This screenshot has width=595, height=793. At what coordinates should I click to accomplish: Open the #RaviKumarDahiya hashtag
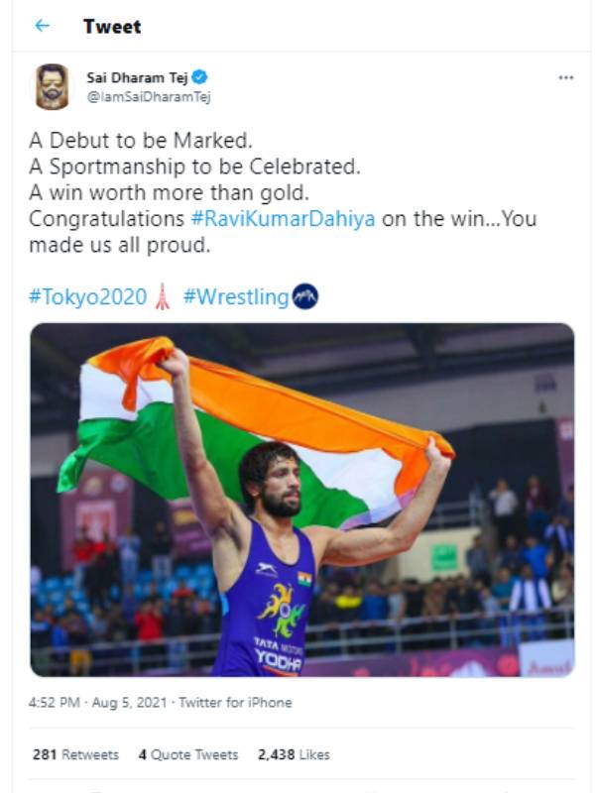click(283, 219)
